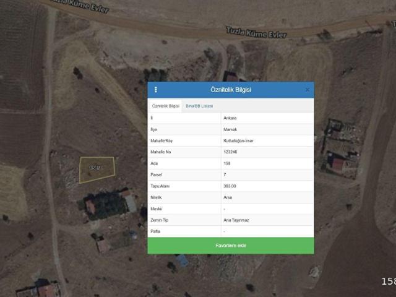396x297 pixels.
Task: Click the Favorilere ekle button
Action: coord(230,246)
